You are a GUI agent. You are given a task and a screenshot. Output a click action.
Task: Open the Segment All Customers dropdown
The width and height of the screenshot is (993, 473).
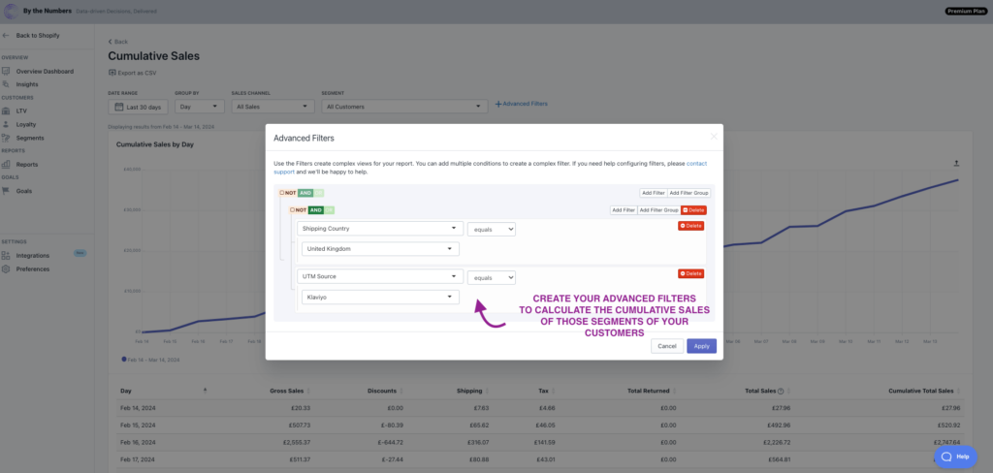coord(404,107)
